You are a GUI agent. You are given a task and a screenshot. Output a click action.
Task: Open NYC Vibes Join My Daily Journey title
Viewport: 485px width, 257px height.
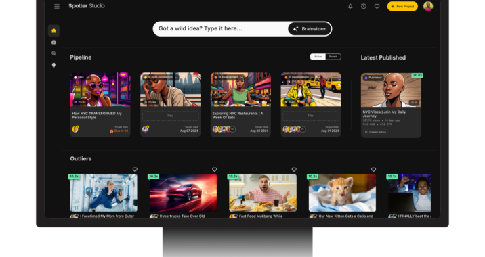384,114
